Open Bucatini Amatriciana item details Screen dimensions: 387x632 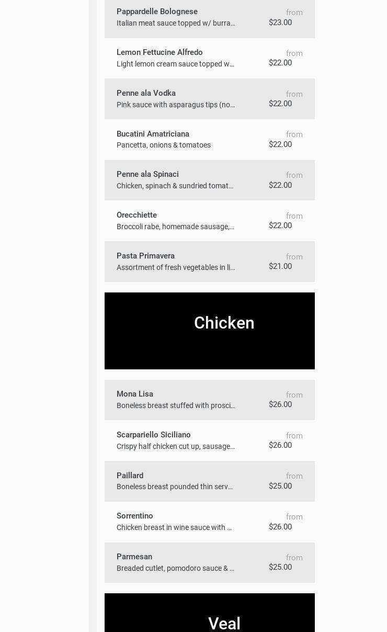coord(153,134)
